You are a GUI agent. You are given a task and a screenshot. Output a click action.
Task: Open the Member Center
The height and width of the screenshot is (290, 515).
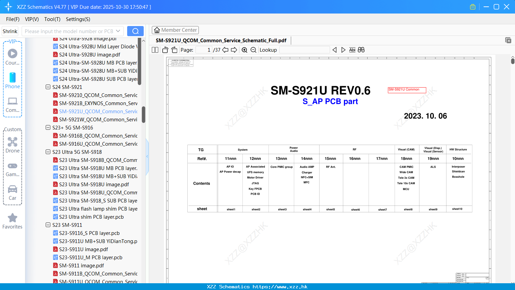[175, 30]
